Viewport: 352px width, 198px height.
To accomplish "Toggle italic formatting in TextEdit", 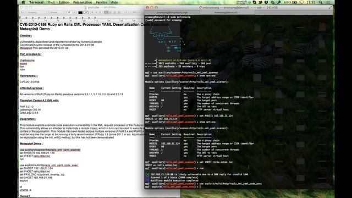I will click(x=96, y=12).
